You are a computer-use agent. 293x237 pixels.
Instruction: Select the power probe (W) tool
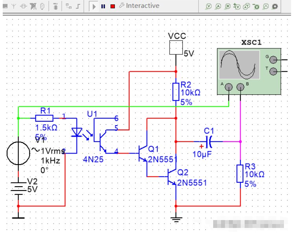click(227, 6)
